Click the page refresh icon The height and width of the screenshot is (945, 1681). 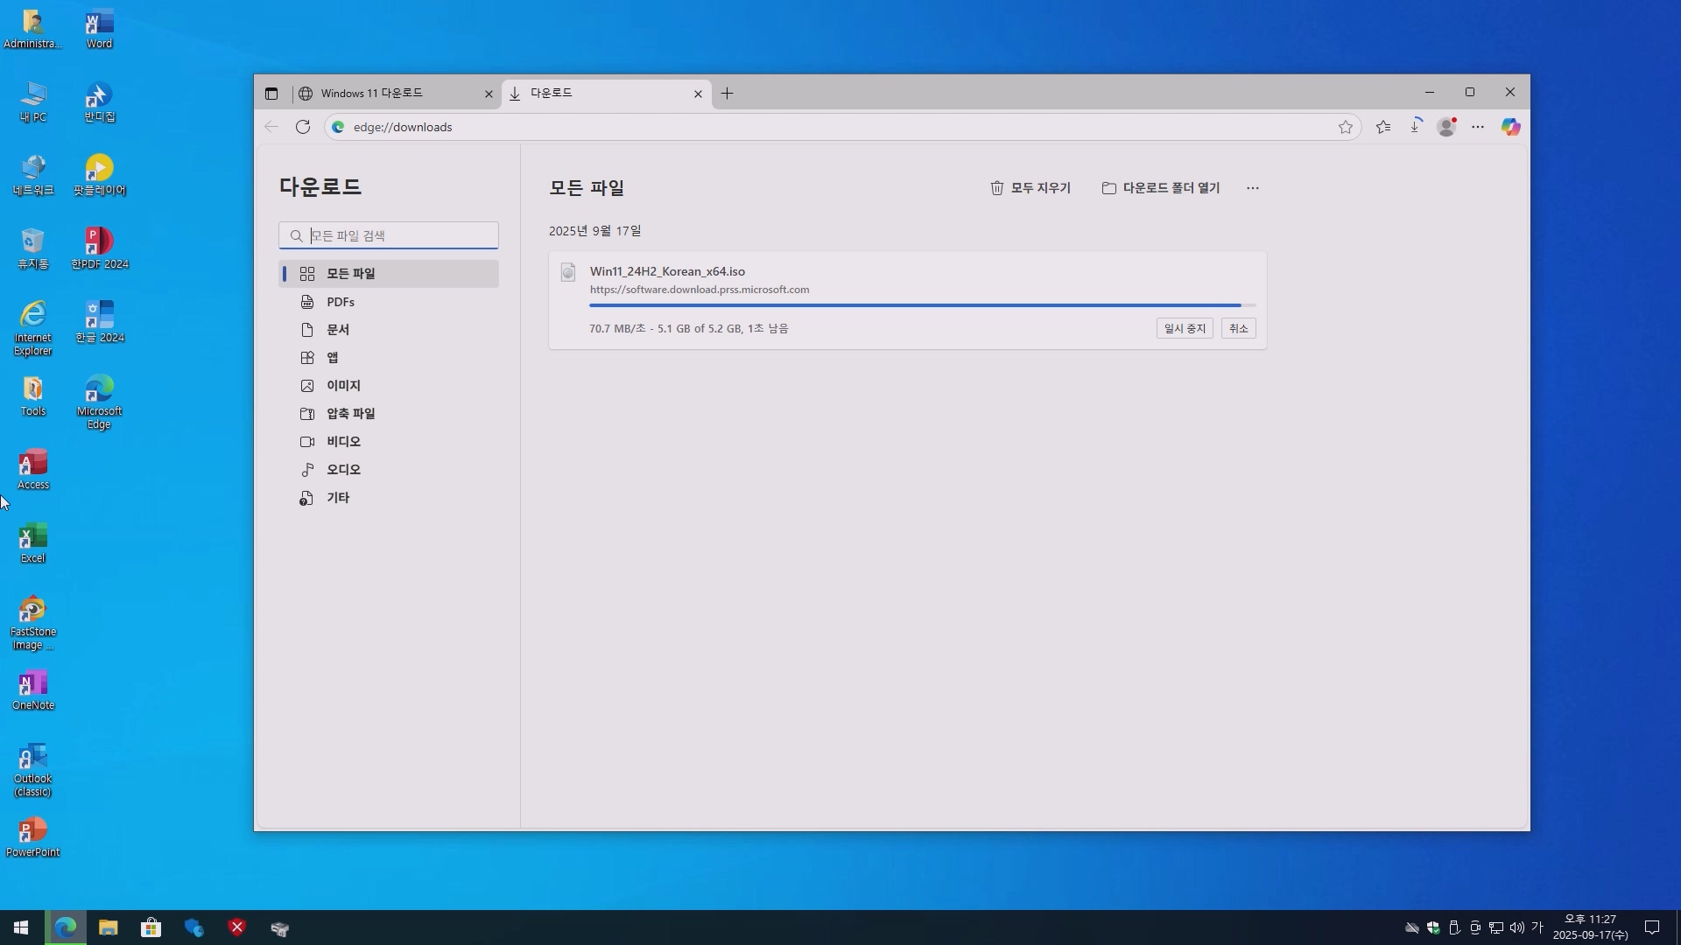pos(303,127)
